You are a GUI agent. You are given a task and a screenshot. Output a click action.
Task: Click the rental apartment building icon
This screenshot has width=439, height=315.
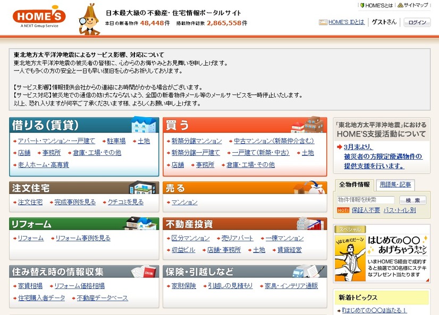coord(143,125)
